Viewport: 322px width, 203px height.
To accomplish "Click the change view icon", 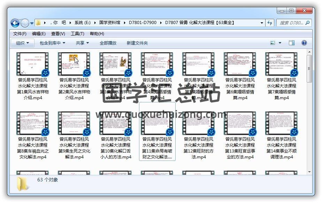I will pos(273,43).
